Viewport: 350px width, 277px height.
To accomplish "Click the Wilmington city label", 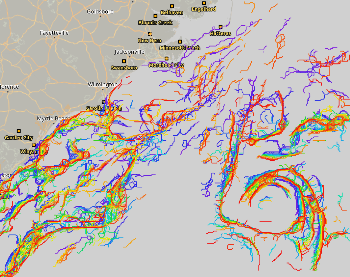I will [x=103, y=85].
